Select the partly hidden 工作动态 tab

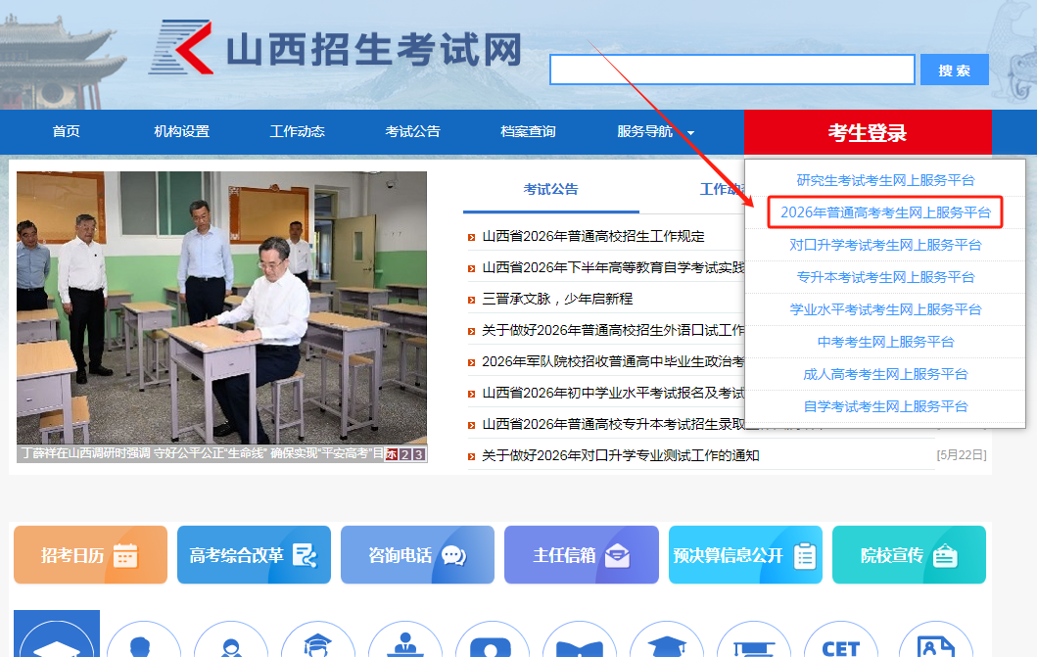click(722, 189)
